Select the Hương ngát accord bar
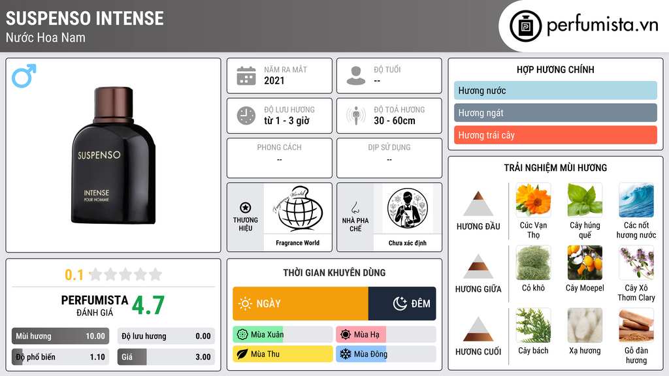This screenshot has height=376, width=669. (555, 113)
